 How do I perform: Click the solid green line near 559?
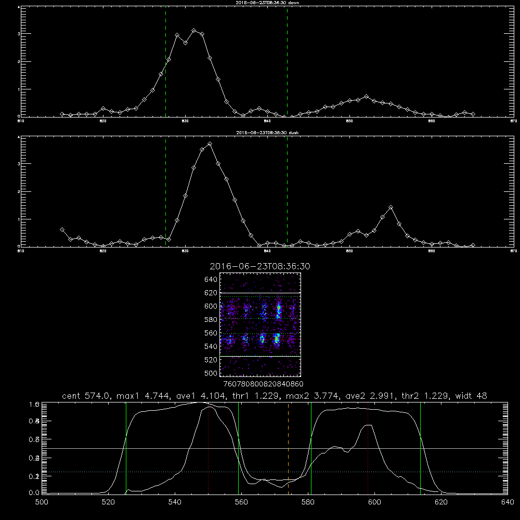(239, 448)
